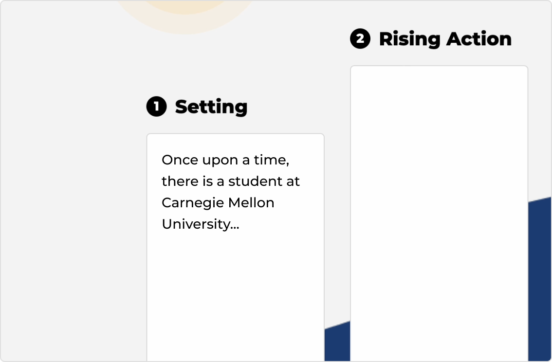Click the number 2 circle icon
This screenshot has height=362, width=552.
coord(360,39)
